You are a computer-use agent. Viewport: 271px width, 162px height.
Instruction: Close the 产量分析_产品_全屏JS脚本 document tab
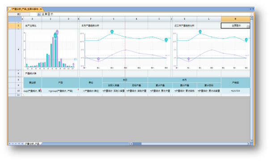click(41, 9)
